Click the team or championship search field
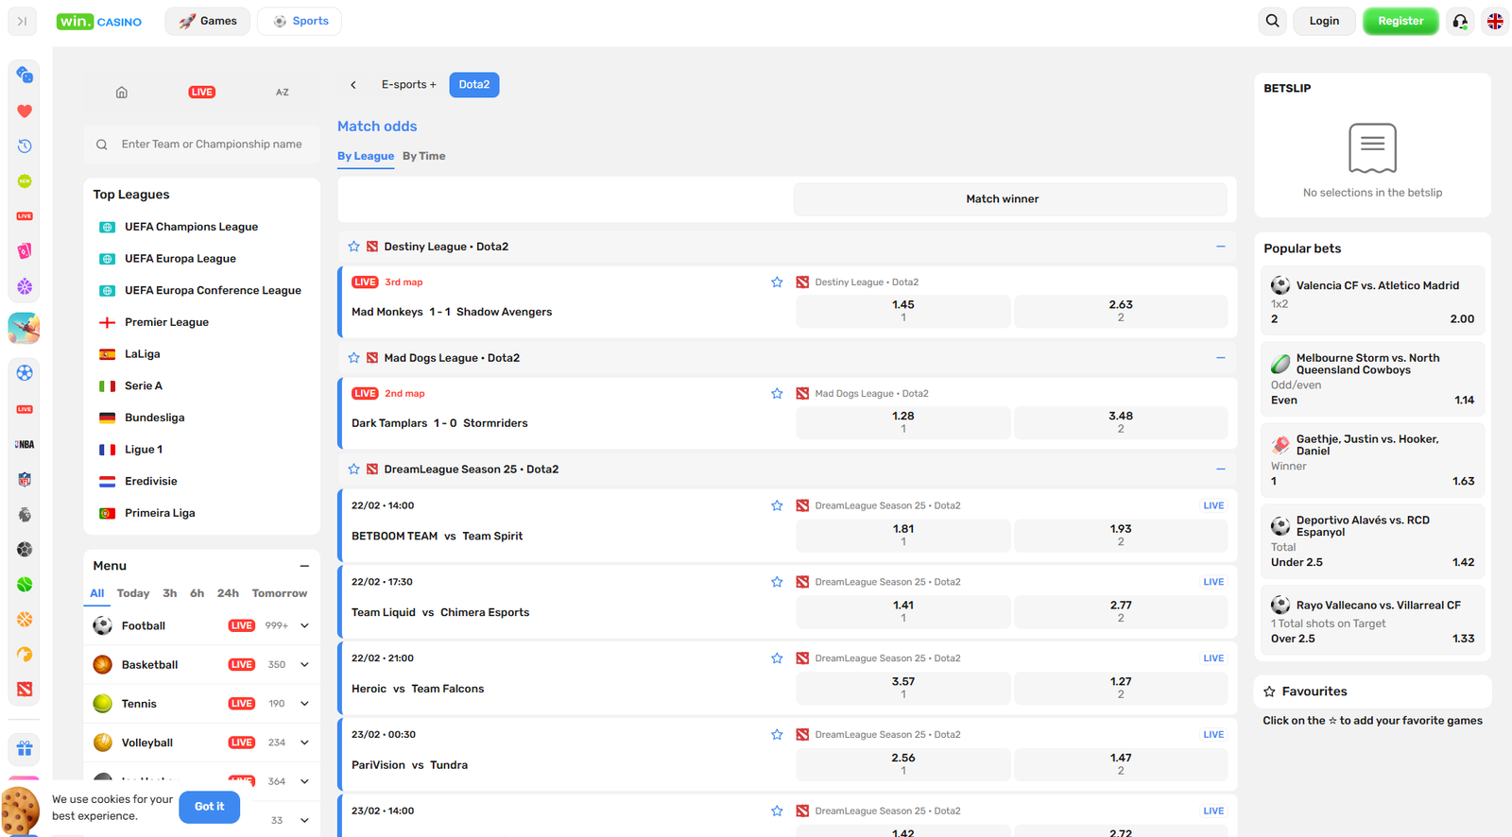This screenshot has width=1512, height=837. point(211,145)
